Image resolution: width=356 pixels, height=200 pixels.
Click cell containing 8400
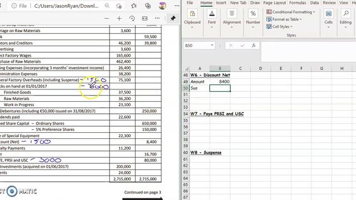220,82
